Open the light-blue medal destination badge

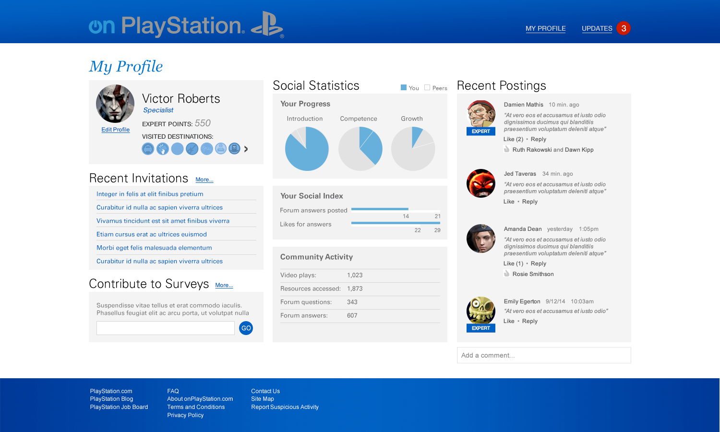220,149
